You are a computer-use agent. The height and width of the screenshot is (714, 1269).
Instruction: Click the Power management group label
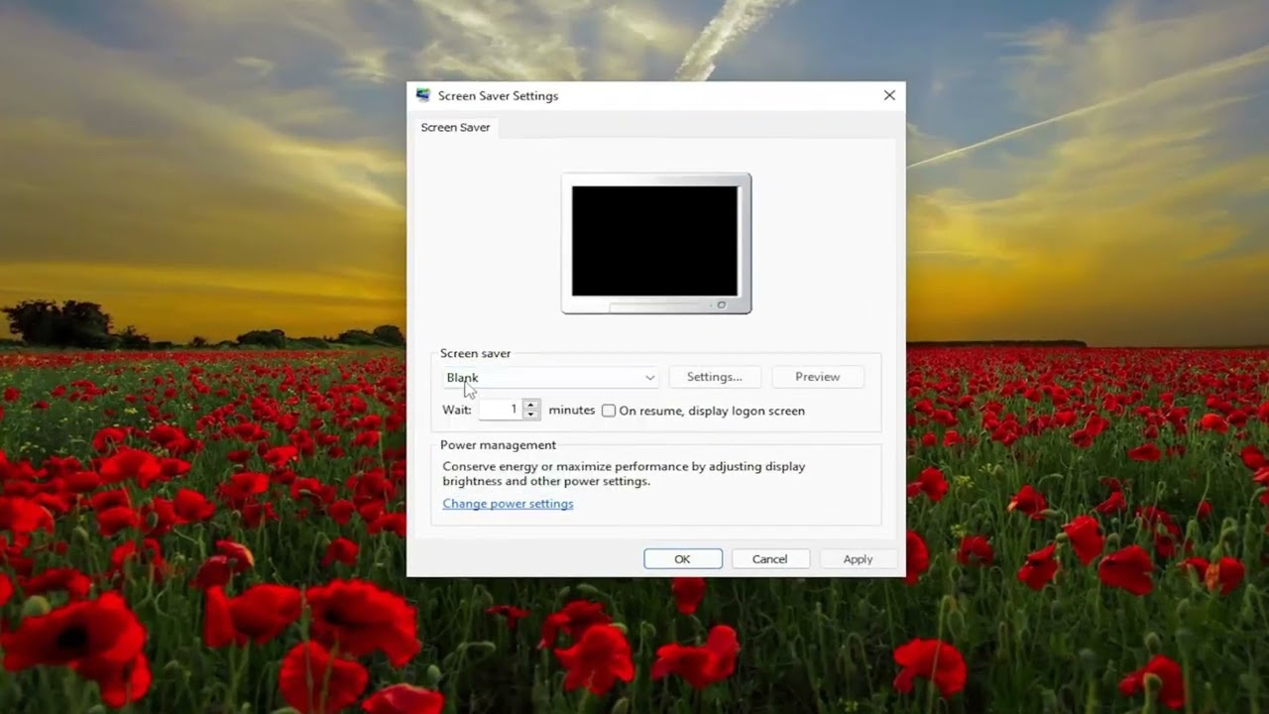tap(498, 445)
